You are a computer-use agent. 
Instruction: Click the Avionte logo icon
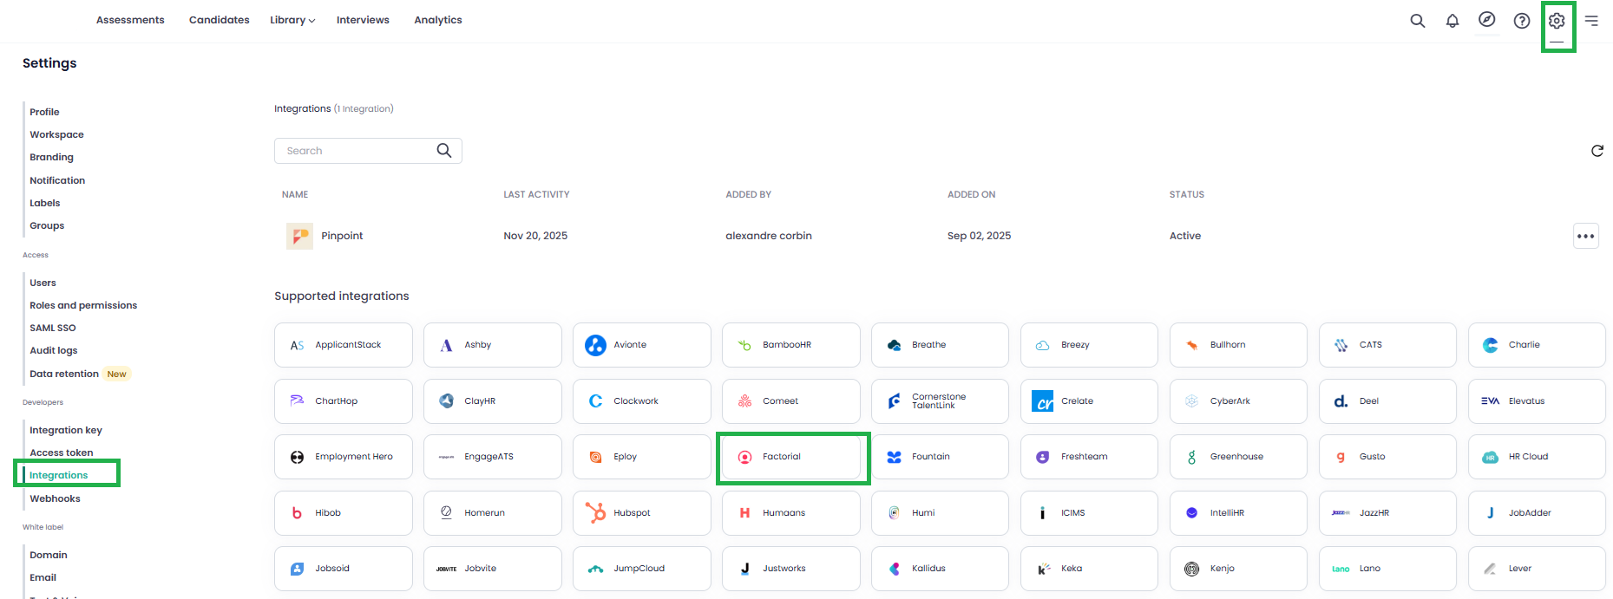[595, 345]
